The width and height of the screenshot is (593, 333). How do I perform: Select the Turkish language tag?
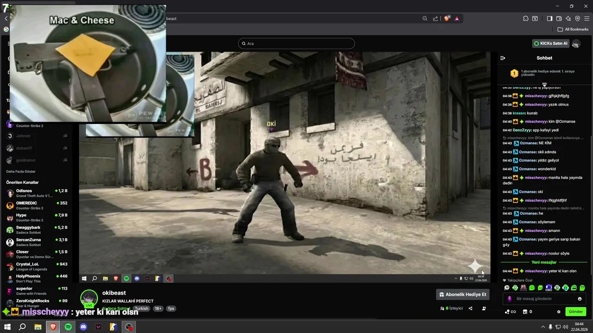[142, 308]
